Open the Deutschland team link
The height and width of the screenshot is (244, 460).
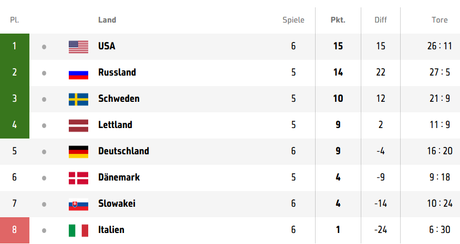pos(123,151)
